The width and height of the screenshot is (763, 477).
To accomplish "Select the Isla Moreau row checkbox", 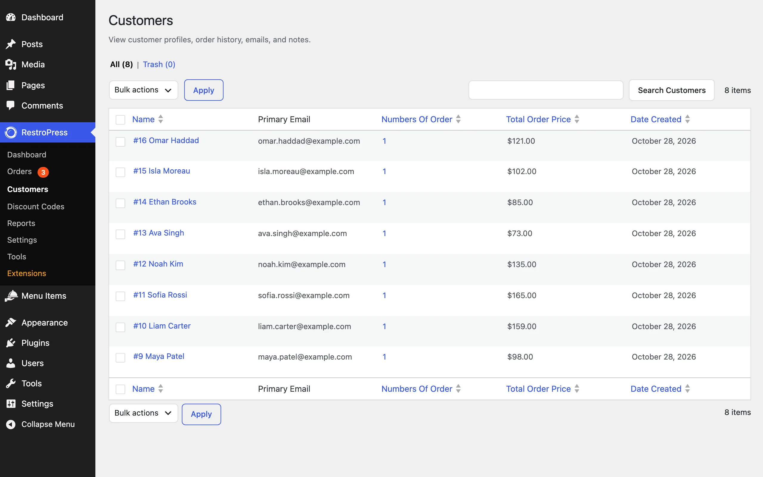I will [120, 172].
